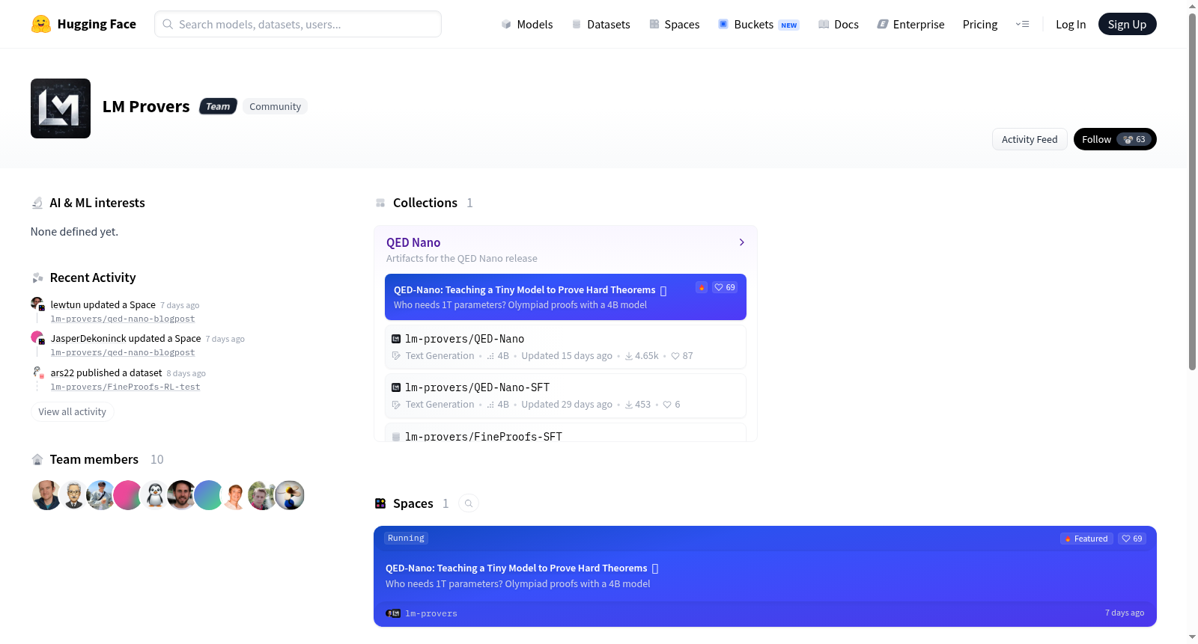
Task: Open the lm-provers/qed-nano-blogpost link under lewtun
Action: [123, 319]
